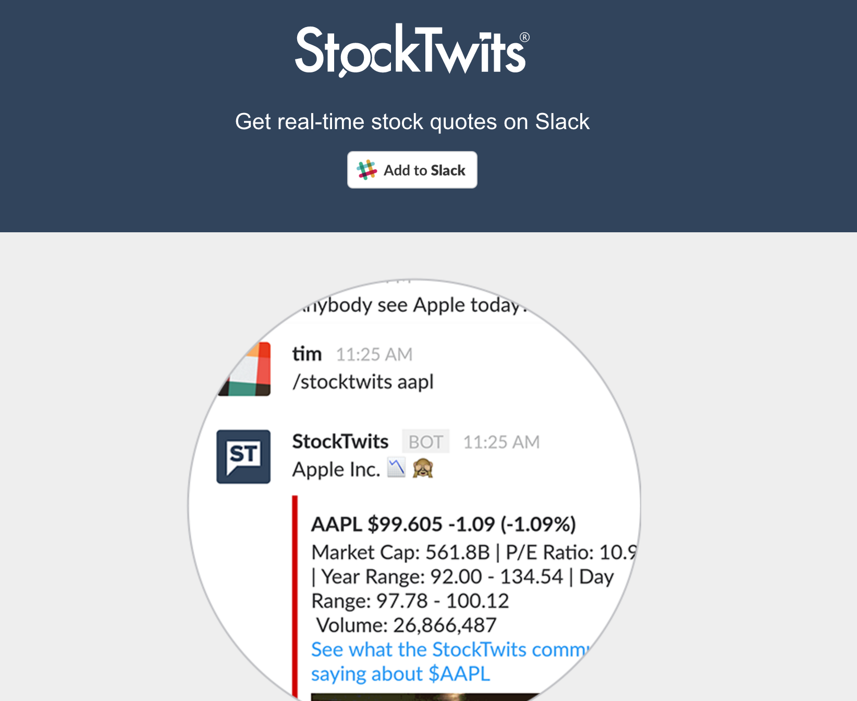The width and height of the screenshot is (857, 701).
Task: Click the AAPL $99.605 price headline
Action: 443,524
